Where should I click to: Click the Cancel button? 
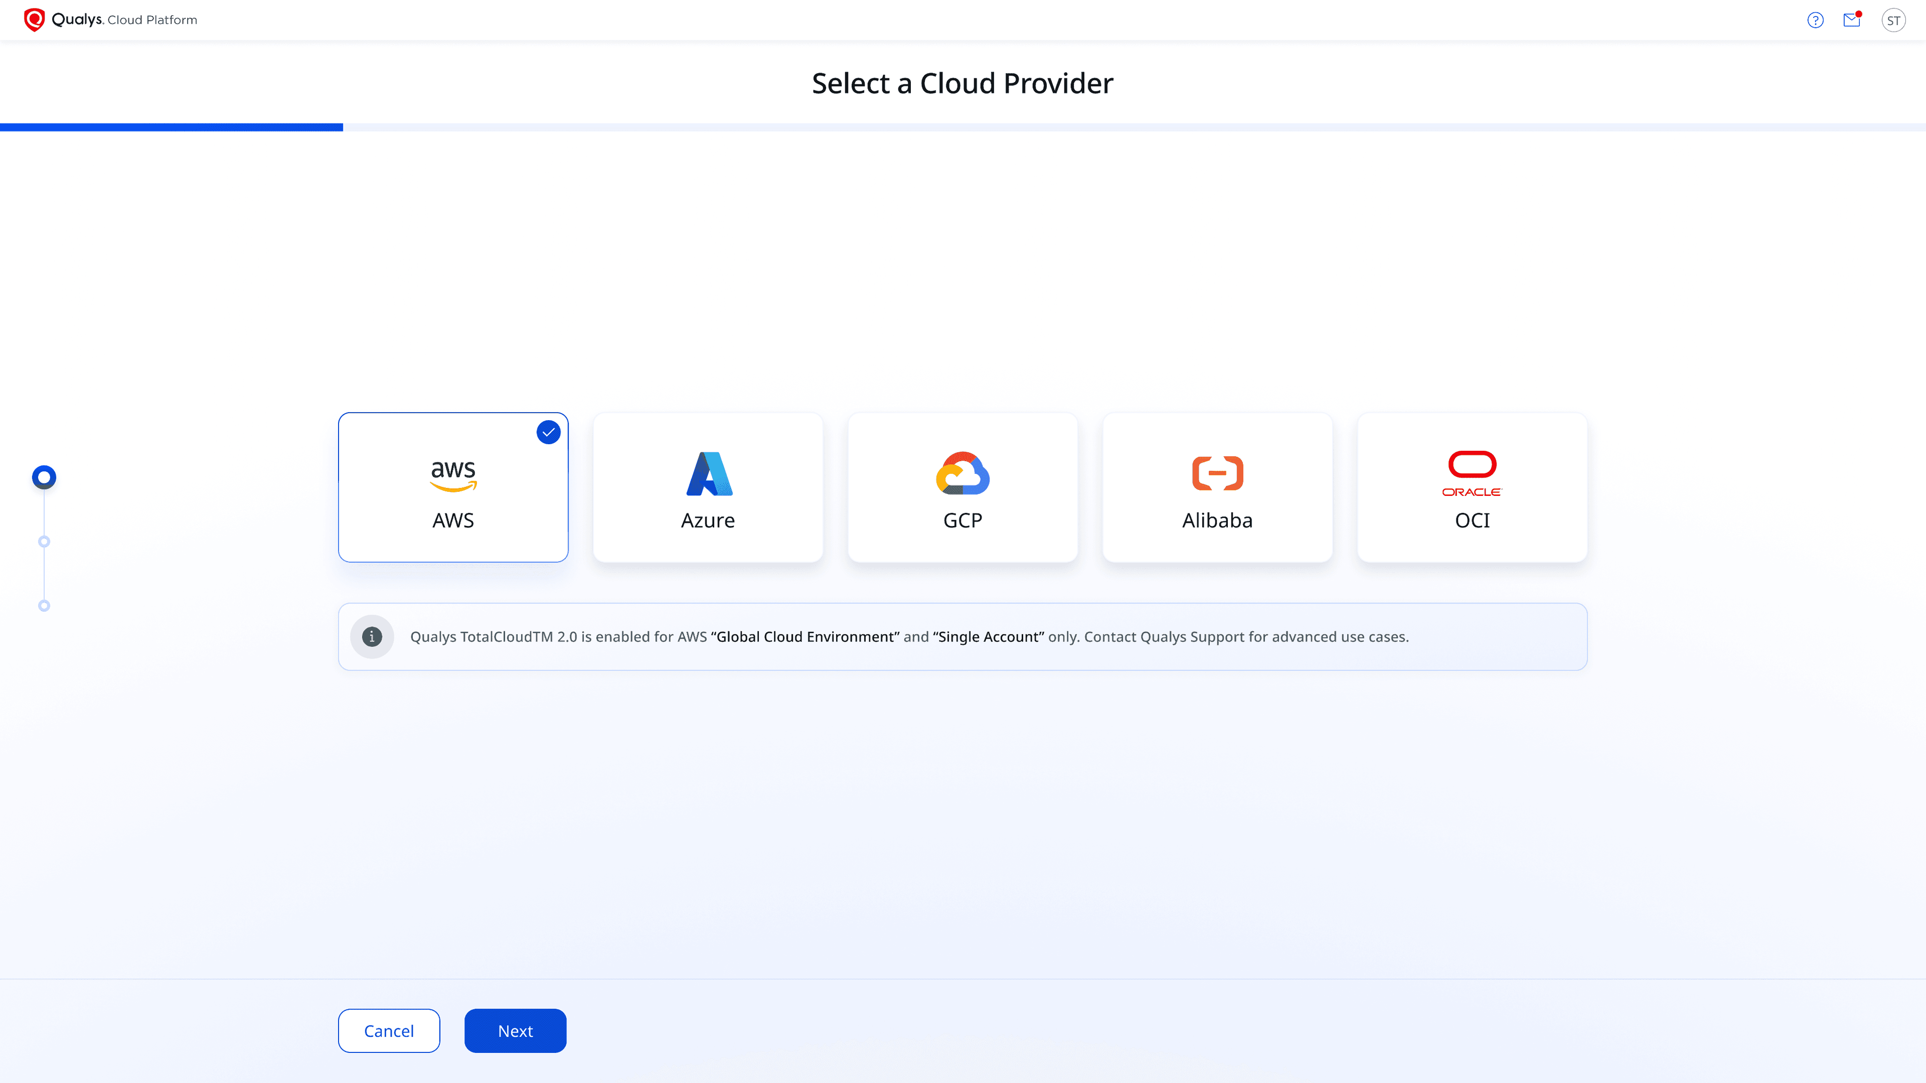coord(389,1031)
